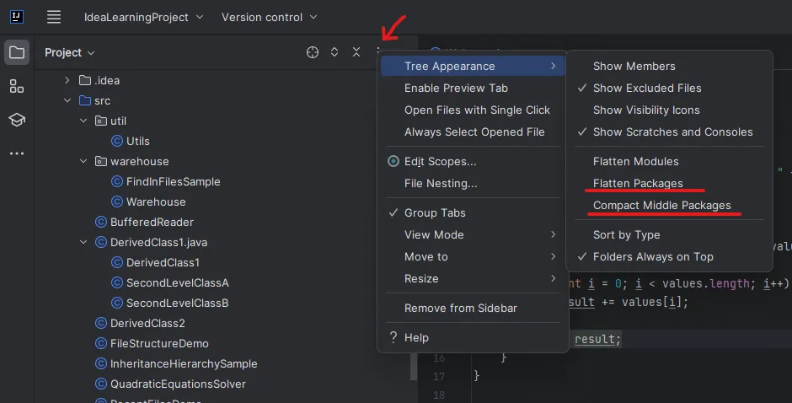Image resolution: width=792 pixels, height=403 pixels.
Task: Toggle Show Excluded Files option
Action: (x=646, y=88)
